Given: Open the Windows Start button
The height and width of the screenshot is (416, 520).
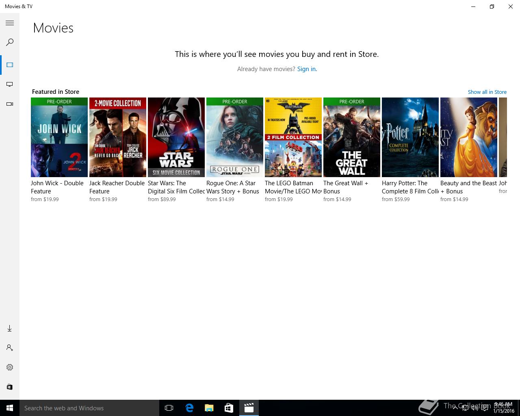Looking at the screenshot, I should click(x=10, y=408).
